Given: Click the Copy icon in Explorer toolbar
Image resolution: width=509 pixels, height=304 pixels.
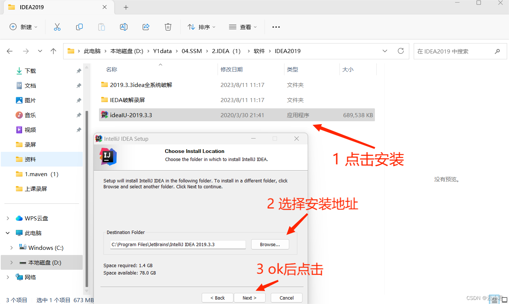Looking at the screenshot, I should pyautogui.click(x=79, y=27).
